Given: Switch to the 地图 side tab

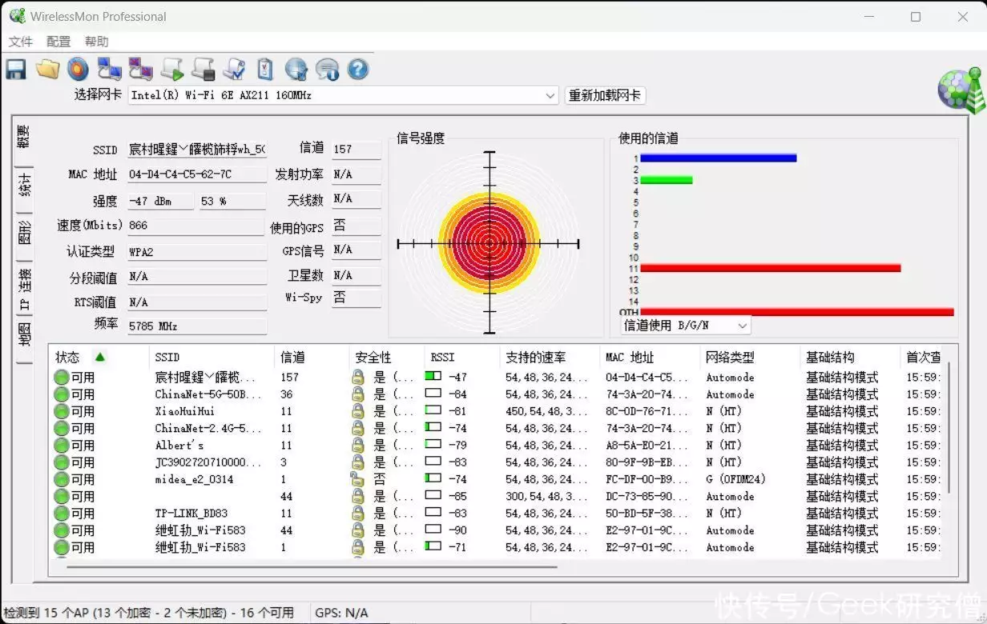Looking at the screenshot, I should coord(24,336).
